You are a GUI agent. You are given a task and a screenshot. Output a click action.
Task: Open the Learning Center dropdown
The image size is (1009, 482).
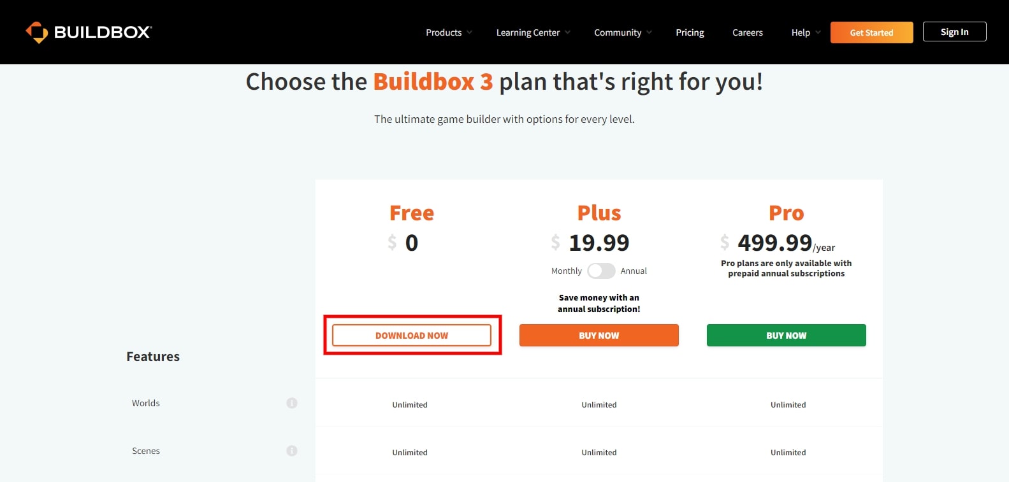click(x=533, y=32)
